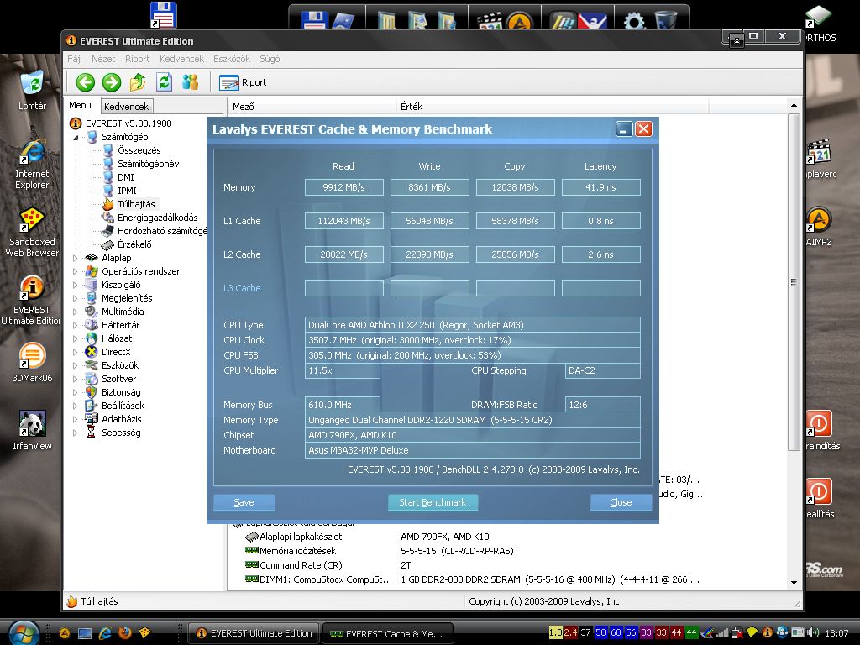Click the Windows Start orb

pyautogui.click(x=23, y=633)
